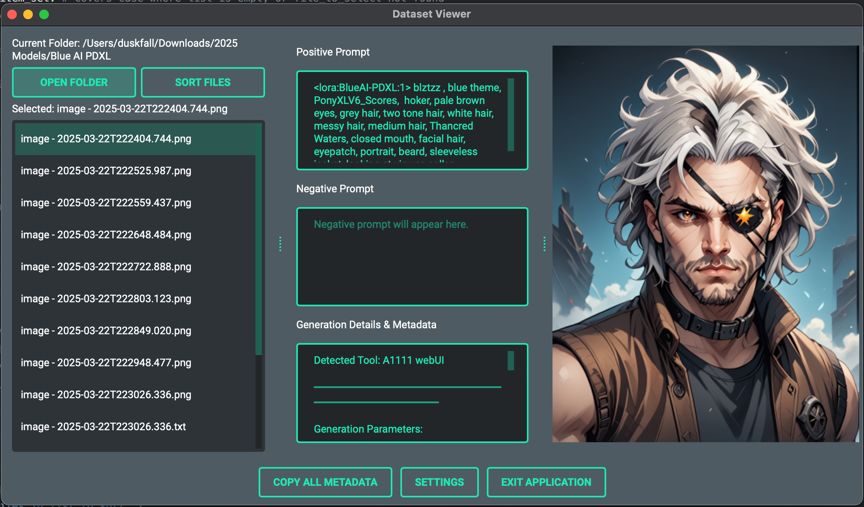The height and width of the screenshot is (507, 864).
Task: Select image 2025-03-22T222948.477.png entry
Action: 106,363
